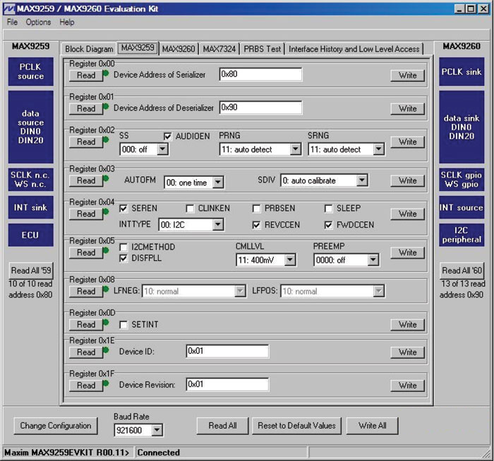Click the data sink DIN0 DIN20 block
Image resolution: width=494 pixels, height=461 pixels.
click(x=462, y=127)
